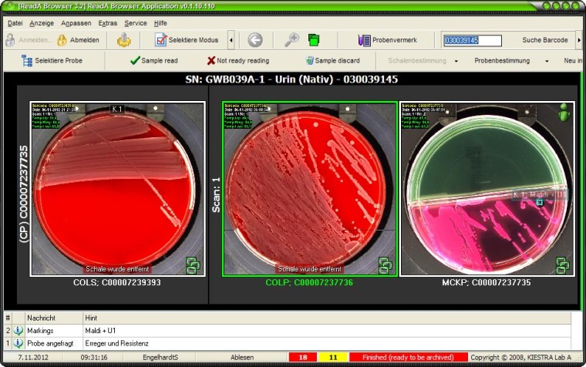Click the Sample discard button

(332, 60)
